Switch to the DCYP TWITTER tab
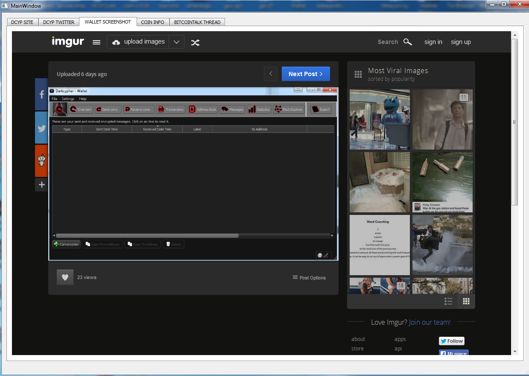The height and width of the screenshot is (376, 529). (59, 22)
